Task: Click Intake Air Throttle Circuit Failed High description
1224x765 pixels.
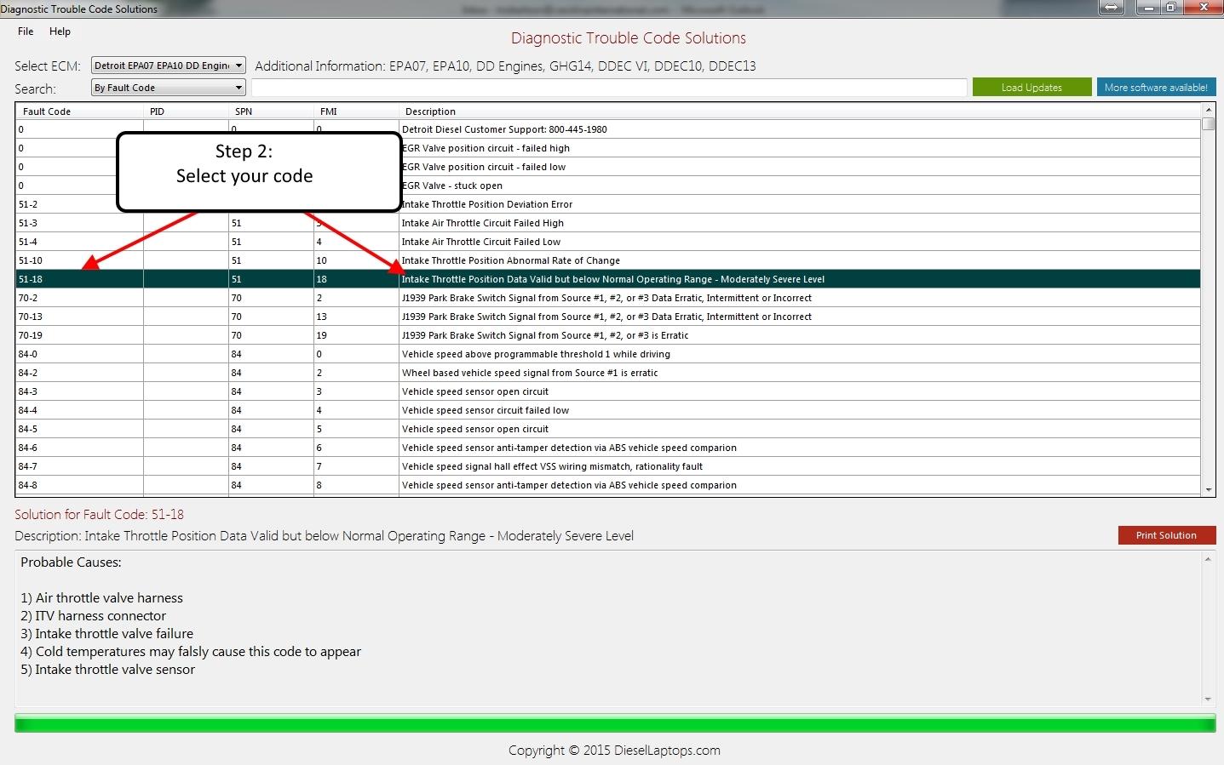Action: [483, 223]
